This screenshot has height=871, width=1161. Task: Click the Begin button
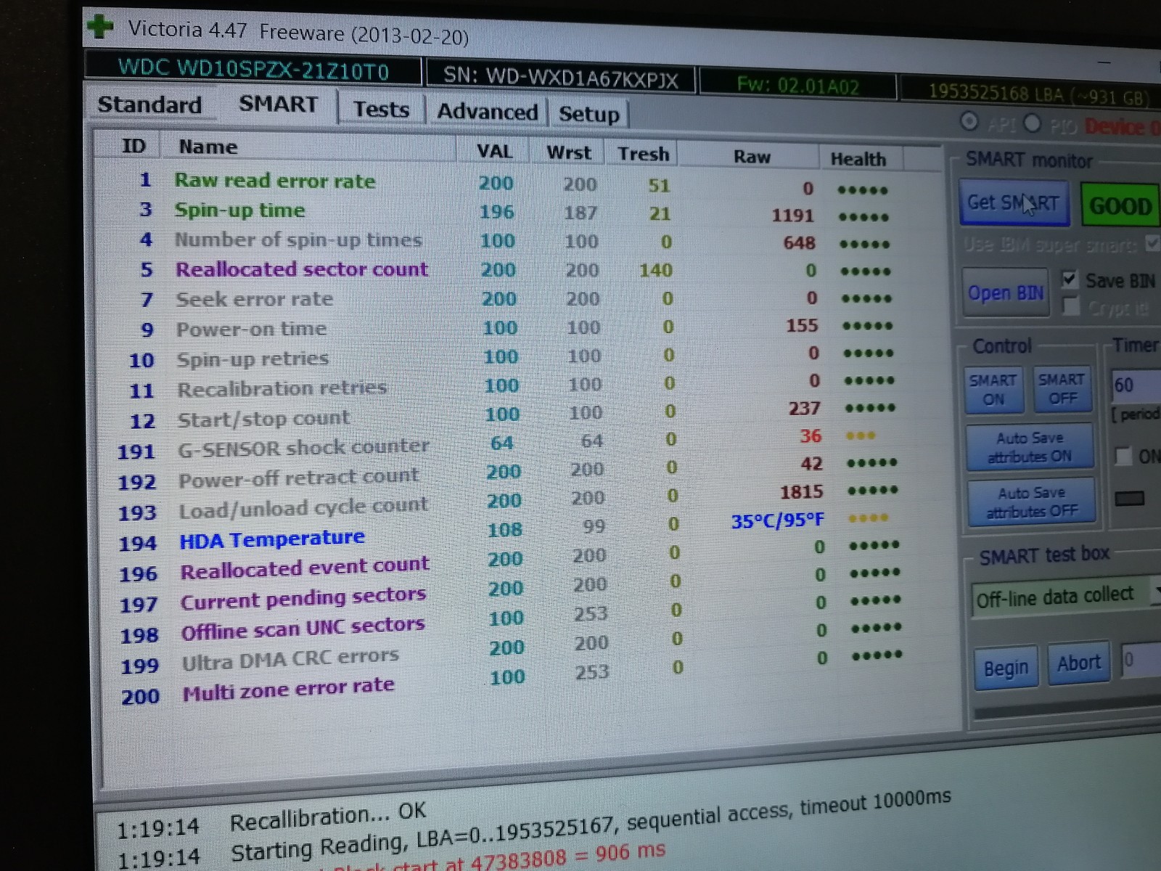pos(1006,667)
